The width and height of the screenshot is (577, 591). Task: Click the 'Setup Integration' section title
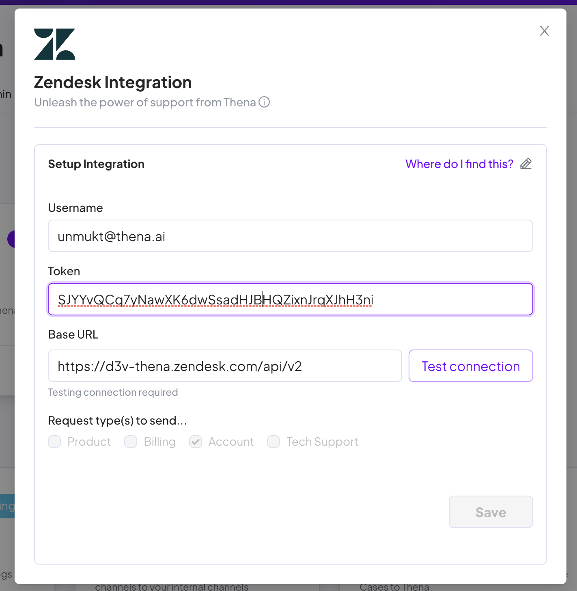point(96,164)
